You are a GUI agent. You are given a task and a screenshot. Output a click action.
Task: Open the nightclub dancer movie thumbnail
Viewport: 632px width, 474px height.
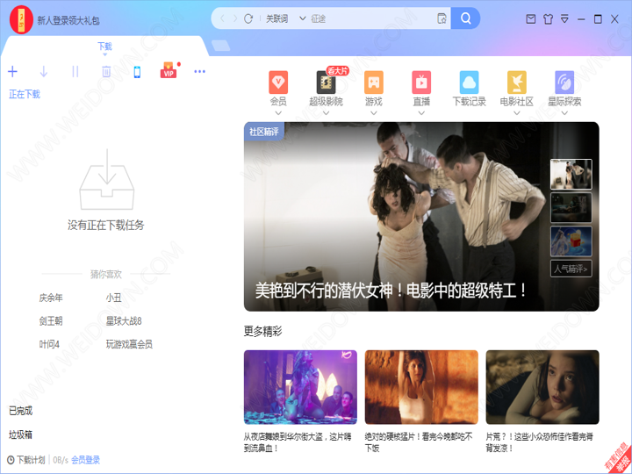pyautogui.click(x=300, y=387)
